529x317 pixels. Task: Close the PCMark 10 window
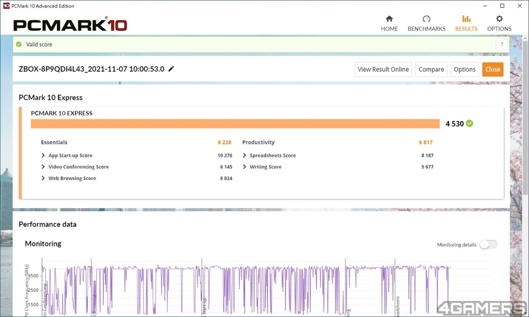point(520,6)
